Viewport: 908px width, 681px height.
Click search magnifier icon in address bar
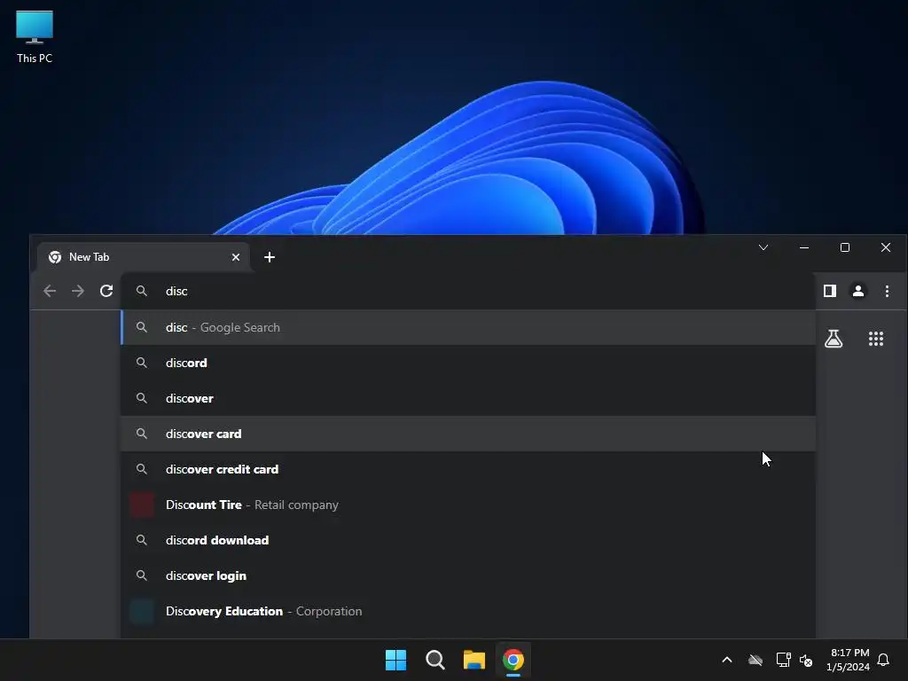point(141,291)
